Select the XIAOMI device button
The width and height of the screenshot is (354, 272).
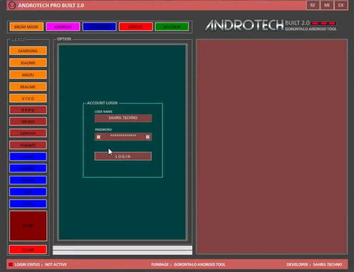coord(28,63)
